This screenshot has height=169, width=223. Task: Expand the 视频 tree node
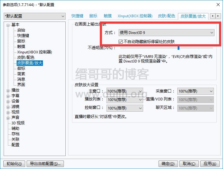[8, 112]
